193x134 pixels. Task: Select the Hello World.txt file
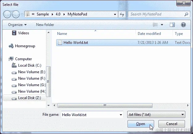point(124,43)
